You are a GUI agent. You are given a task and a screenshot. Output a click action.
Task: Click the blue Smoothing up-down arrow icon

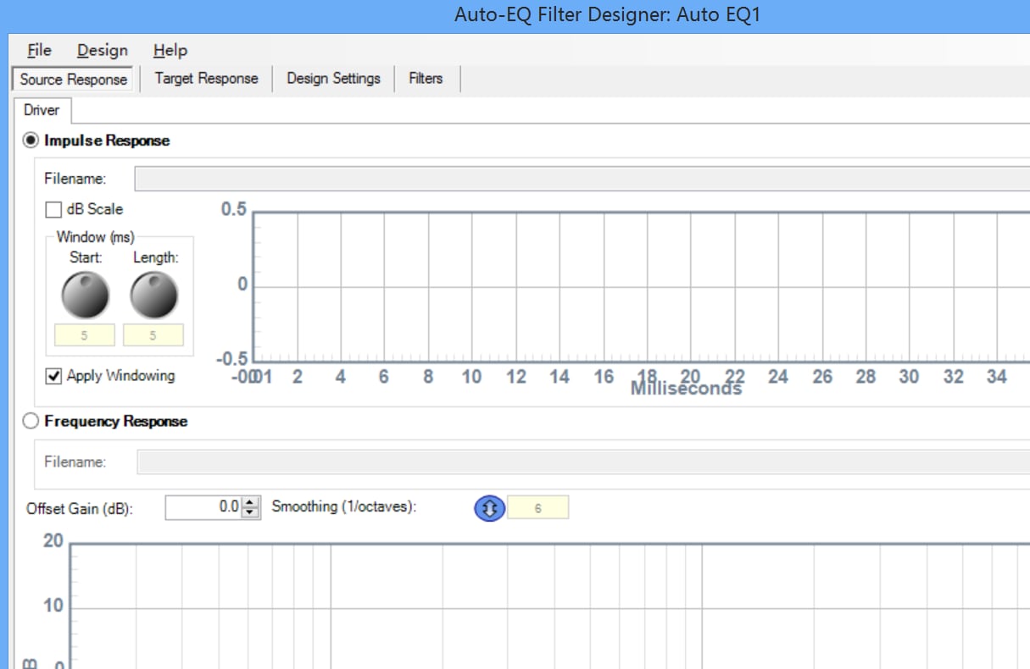pos(489,508)
